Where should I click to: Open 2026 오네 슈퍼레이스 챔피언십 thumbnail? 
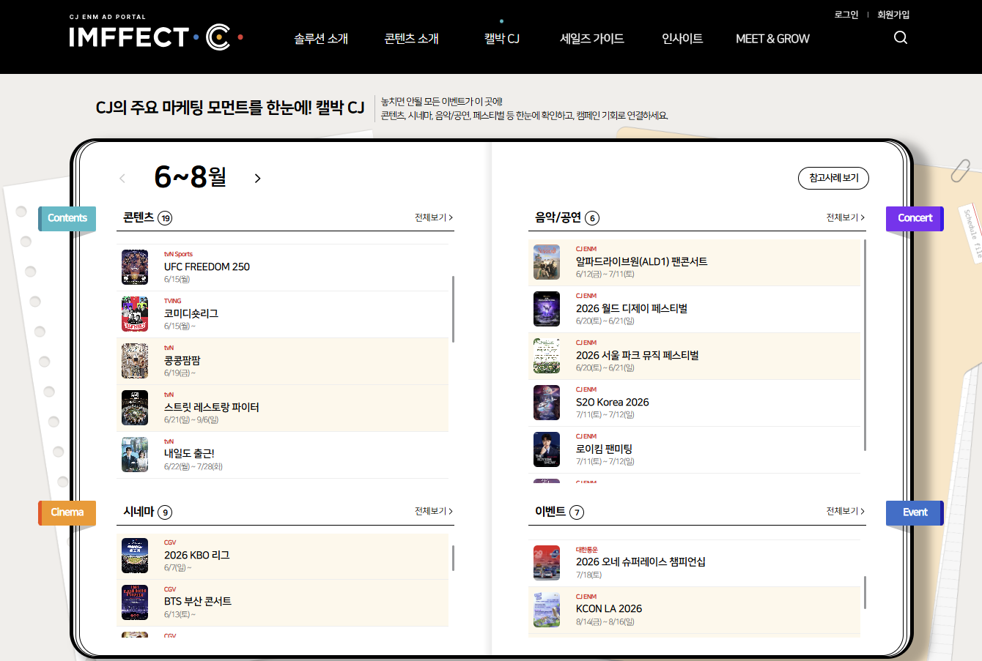tap(547, 563)
